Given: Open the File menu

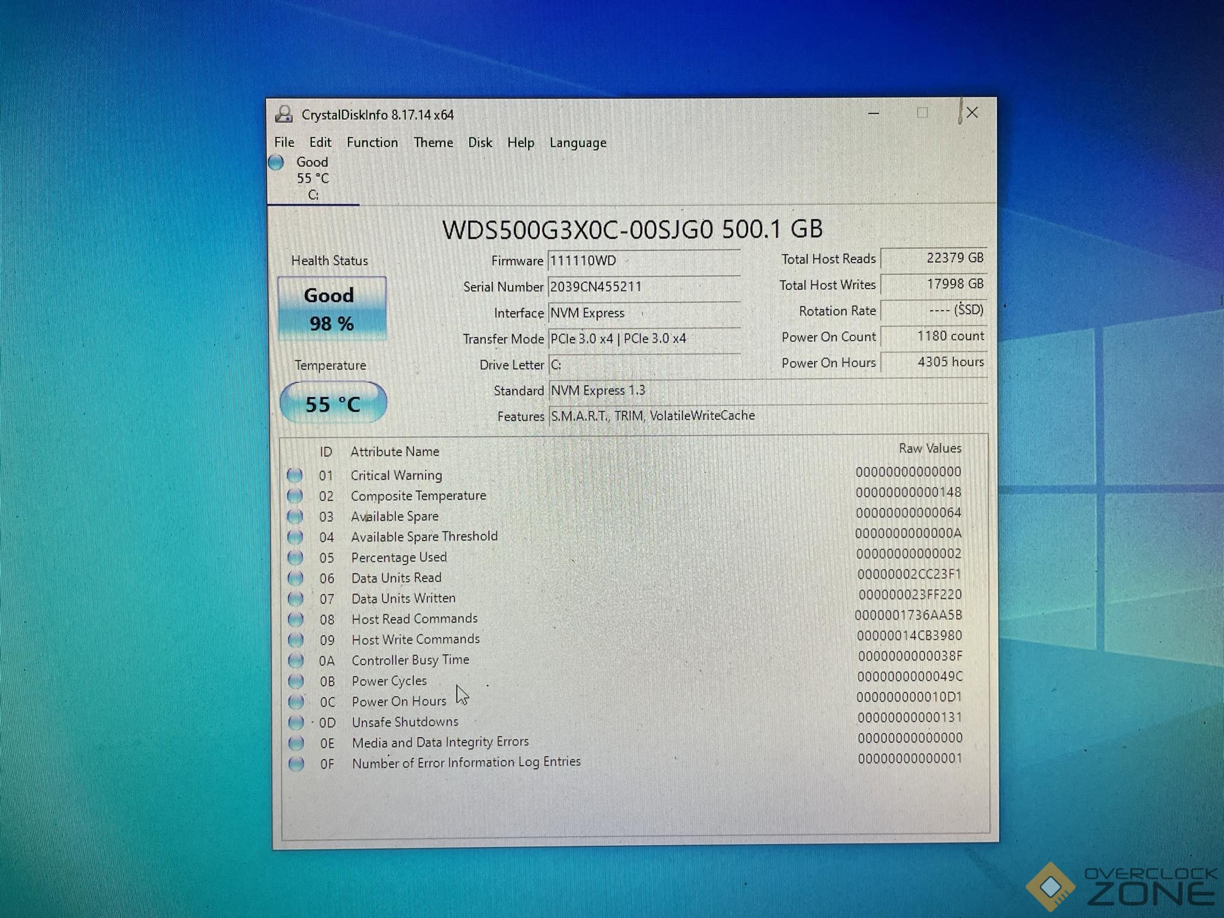Looking at the screenshot, I should pos(284,142).
